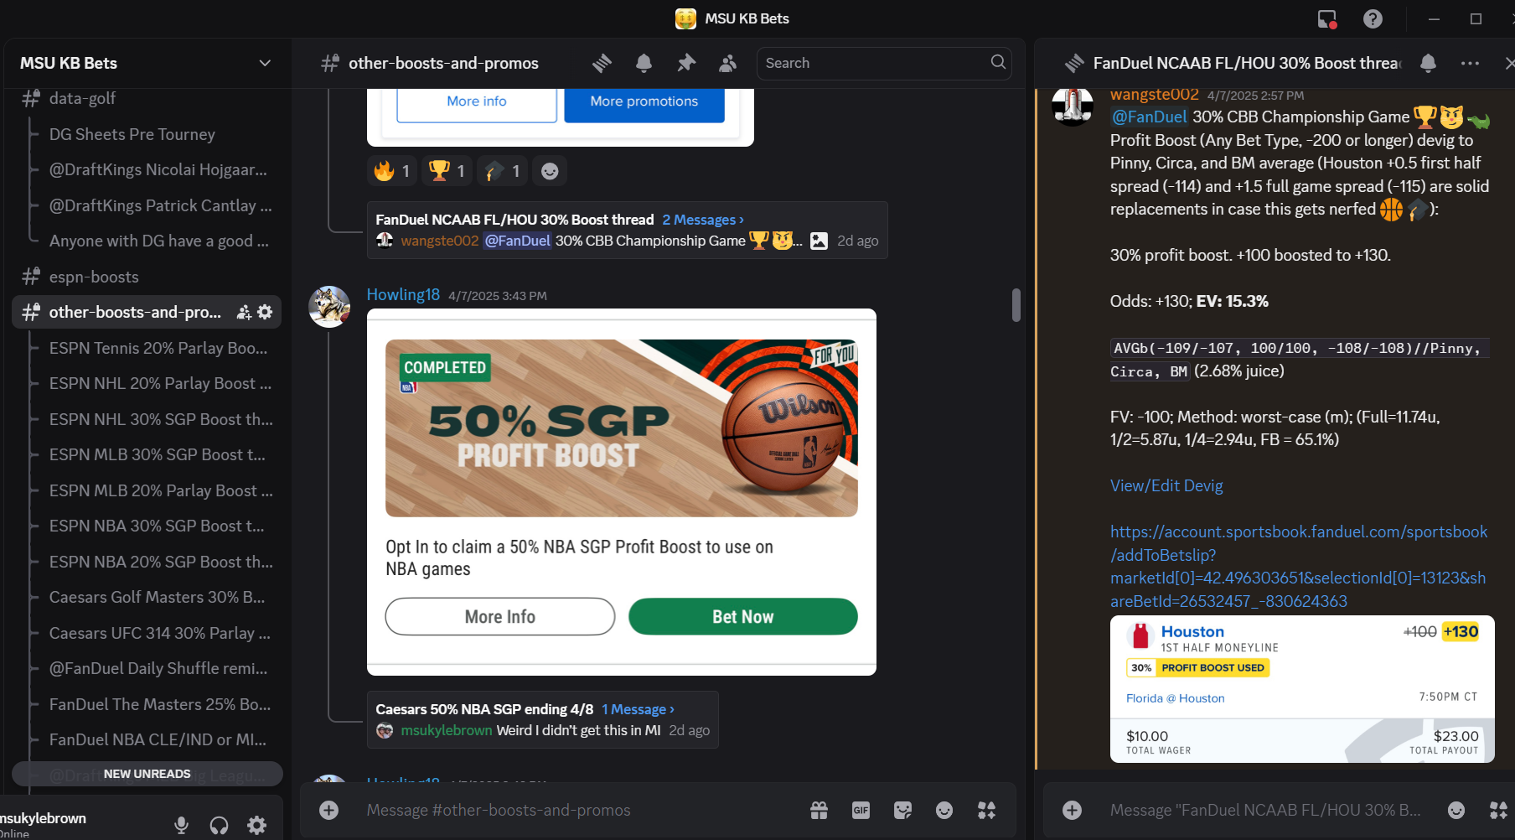Viewport: 1515px width, 840px height.
Task: Open user settings gear icon
Action: tap(257, 825)
